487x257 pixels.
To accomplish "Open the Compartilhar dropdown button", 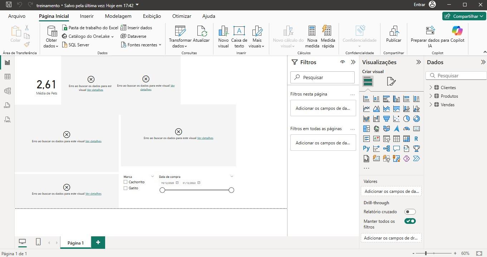I will click(x=464, y=16).
